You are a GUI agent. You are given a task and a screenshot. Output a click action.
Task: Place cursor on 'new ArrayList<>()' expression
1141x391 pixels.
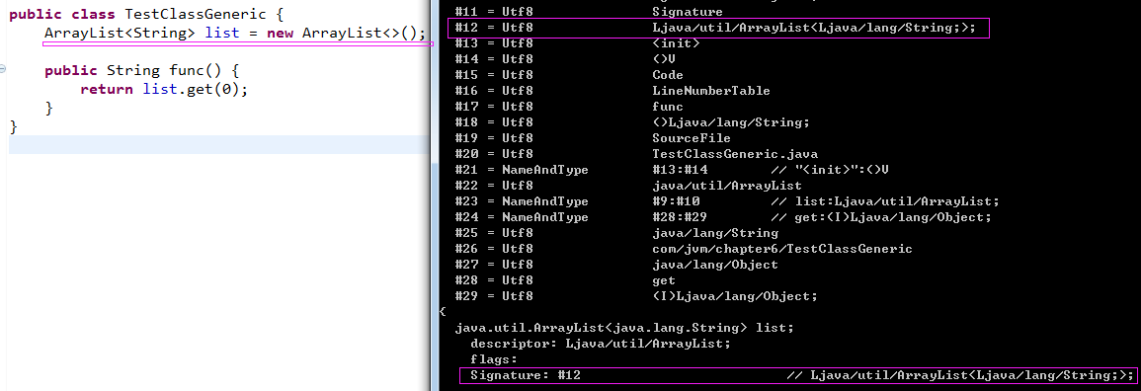[346, 34]
